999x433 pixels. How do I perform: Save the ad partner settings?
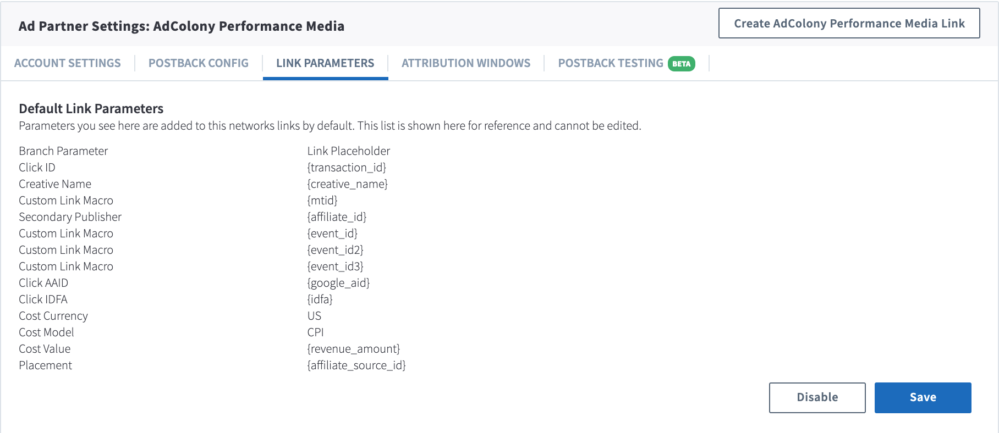(x=923, y=397)
